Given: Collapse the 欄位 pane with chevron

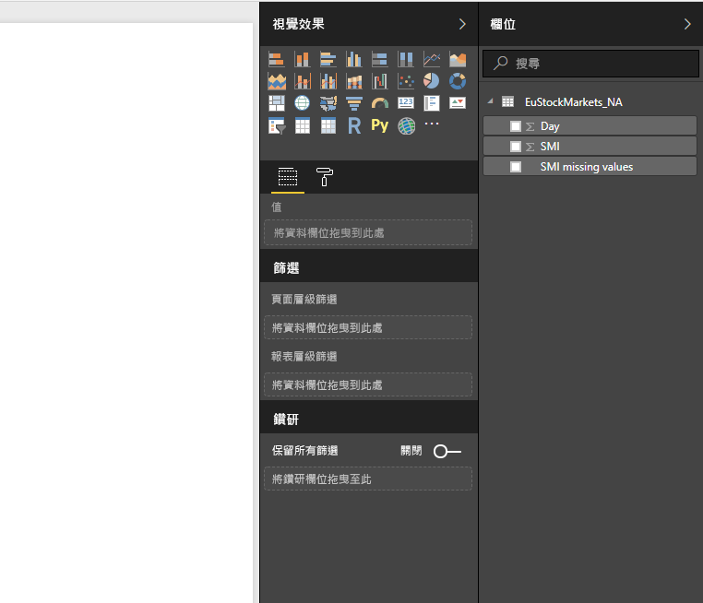Looking at the screenshot, I should (x=687, y=24).
